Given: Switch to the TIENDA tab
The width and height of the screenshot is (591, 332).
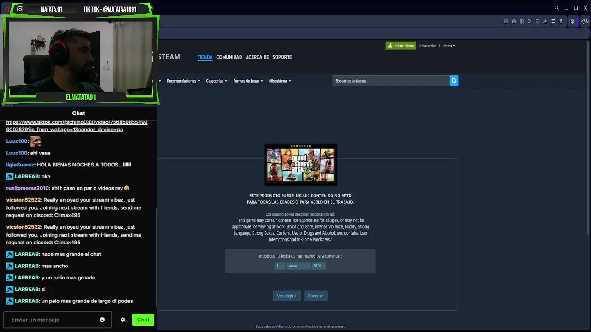Looking at the screenshot, I should pos(205,57).
